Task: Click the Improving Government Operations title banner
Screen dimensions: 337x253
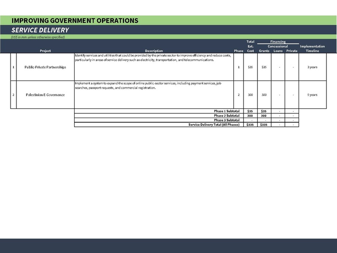Action: (75, 20)
